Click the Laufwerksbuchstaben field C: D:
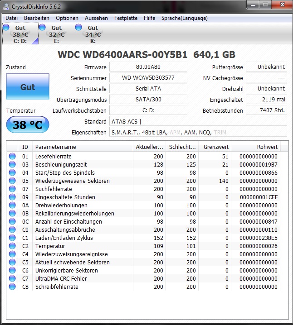 pos(148,110)
